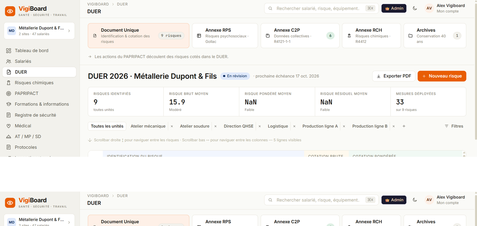Click the graduation cap icon for Formations & informations

click(9, 104)
